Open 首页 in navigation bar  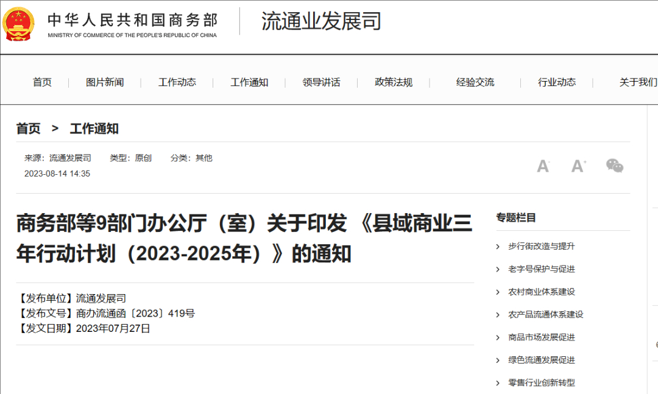[x=42, y=82]
